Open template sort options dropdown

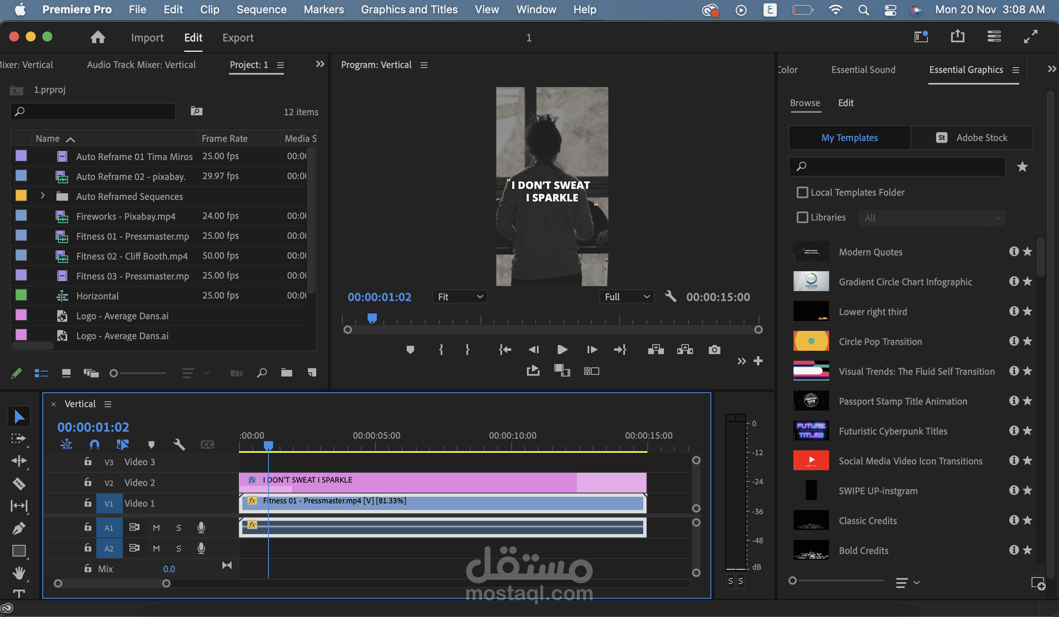908,582
